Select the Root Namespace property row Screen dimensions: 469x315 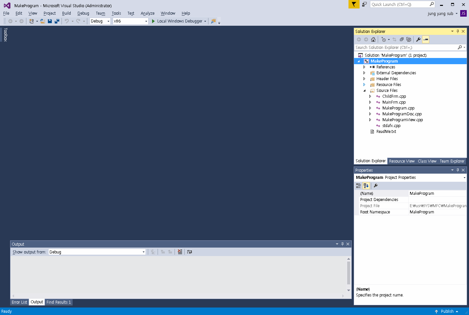[x=410, y=212]
